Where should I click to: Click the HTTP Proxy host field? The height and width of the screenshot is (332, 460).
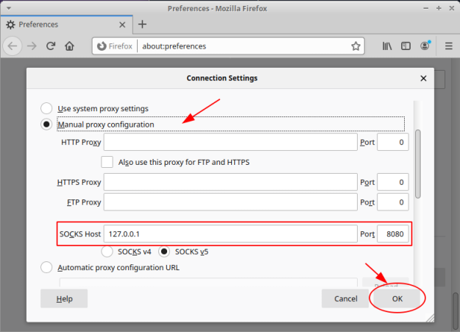tap(230, 142)
